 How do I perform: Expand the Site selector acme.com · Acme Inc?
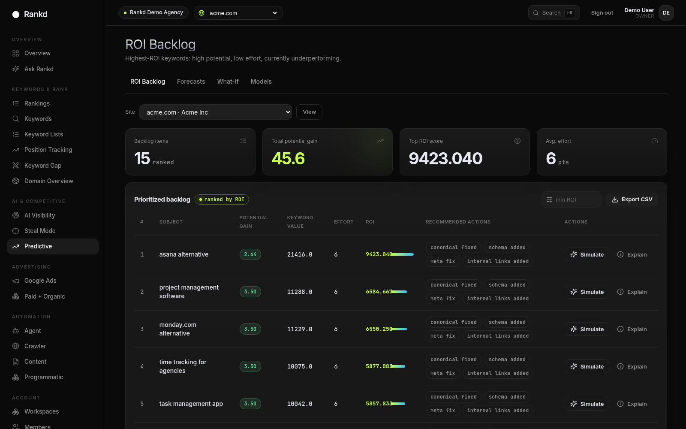(216, 112)
